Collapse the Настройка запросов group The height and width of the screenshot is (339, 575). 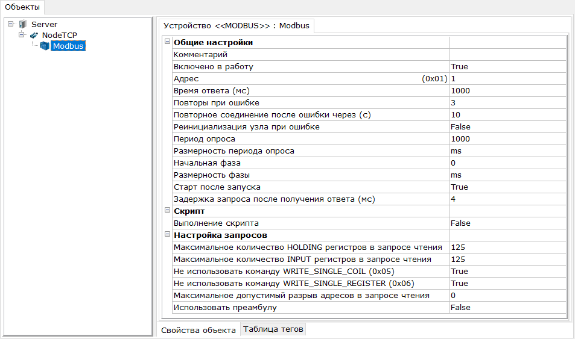coord(167,235)
